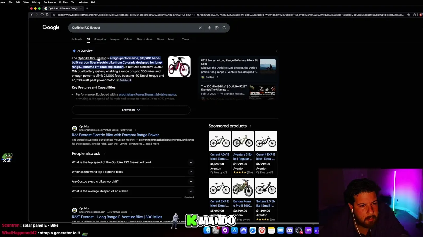Expand 'average lifespan of an eBike' question
The image size is (423, 237).
(132, 191)
